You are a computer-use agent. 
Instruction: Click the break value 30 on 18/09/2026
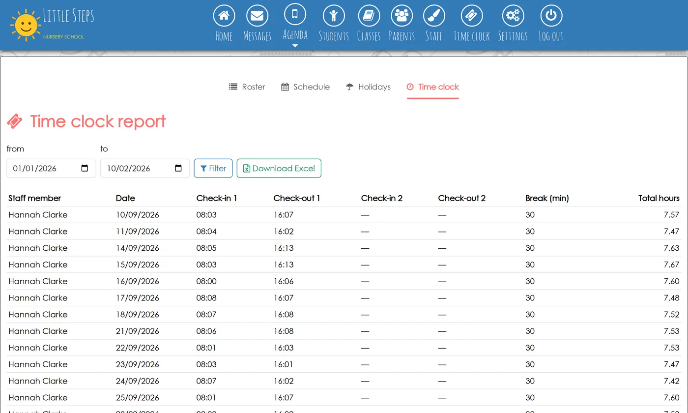pos(530,315)
